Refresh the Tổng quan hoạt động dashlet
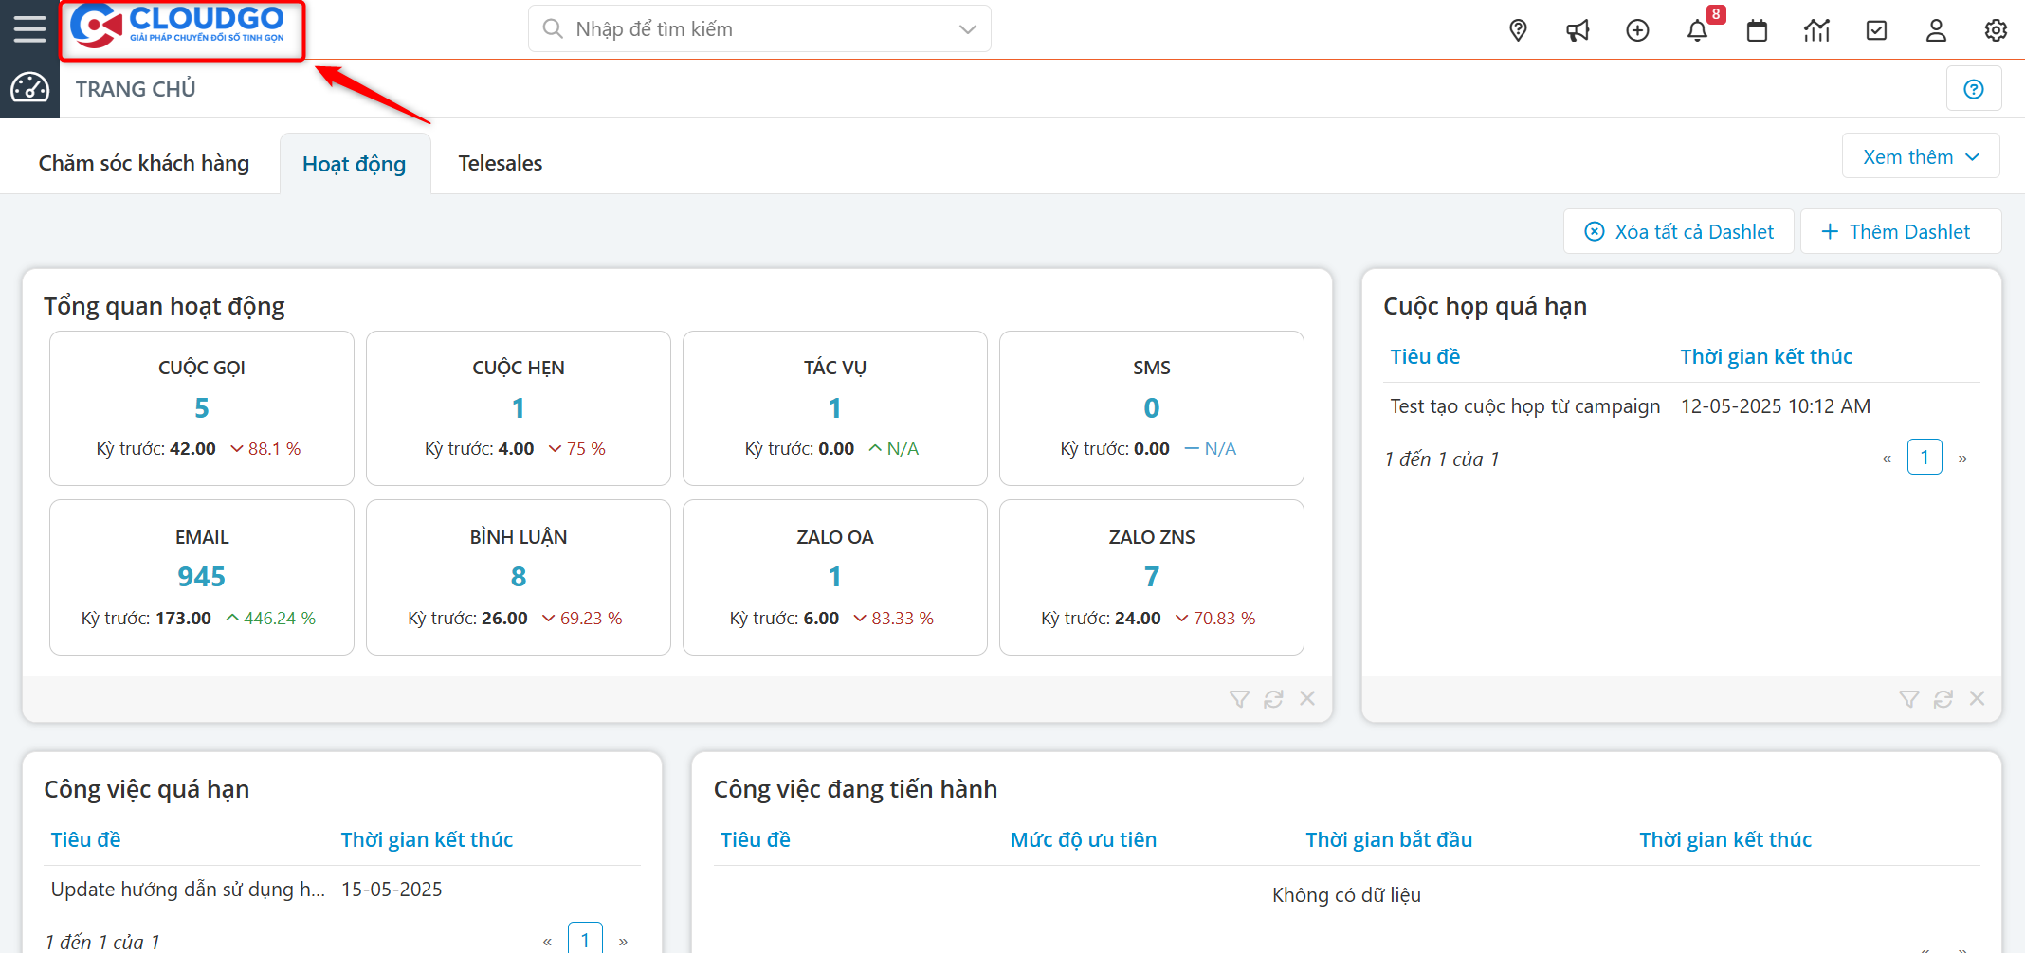 click(x=1273, y=699)
